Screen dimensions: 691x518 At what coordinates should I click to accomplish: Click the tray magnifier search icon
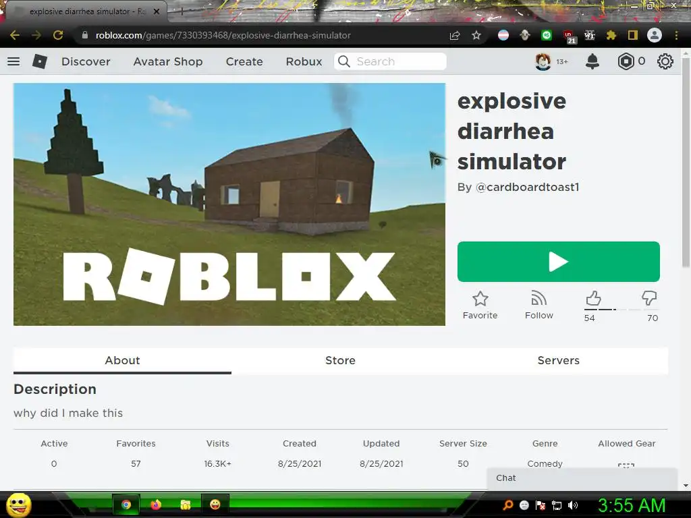507,505
